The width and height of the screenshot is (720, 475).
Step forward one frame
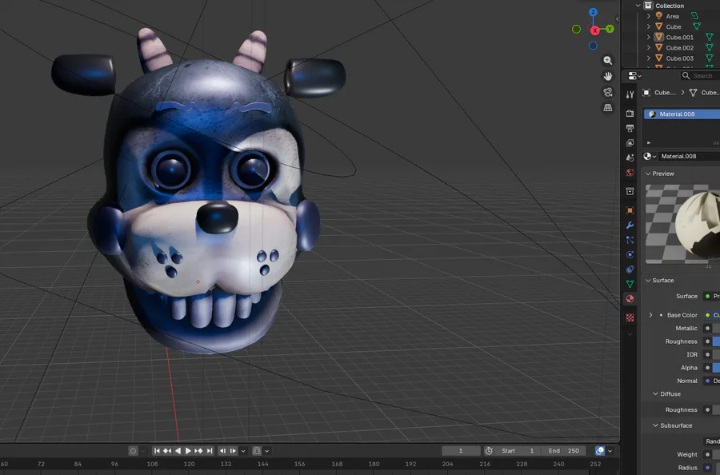click(x=233, y=451)
